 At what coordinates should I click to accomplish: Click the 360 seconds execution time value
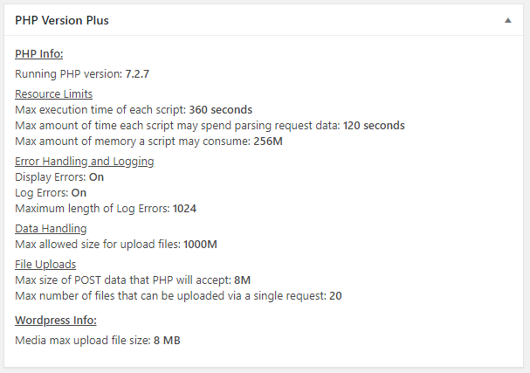tap(220, 109)
